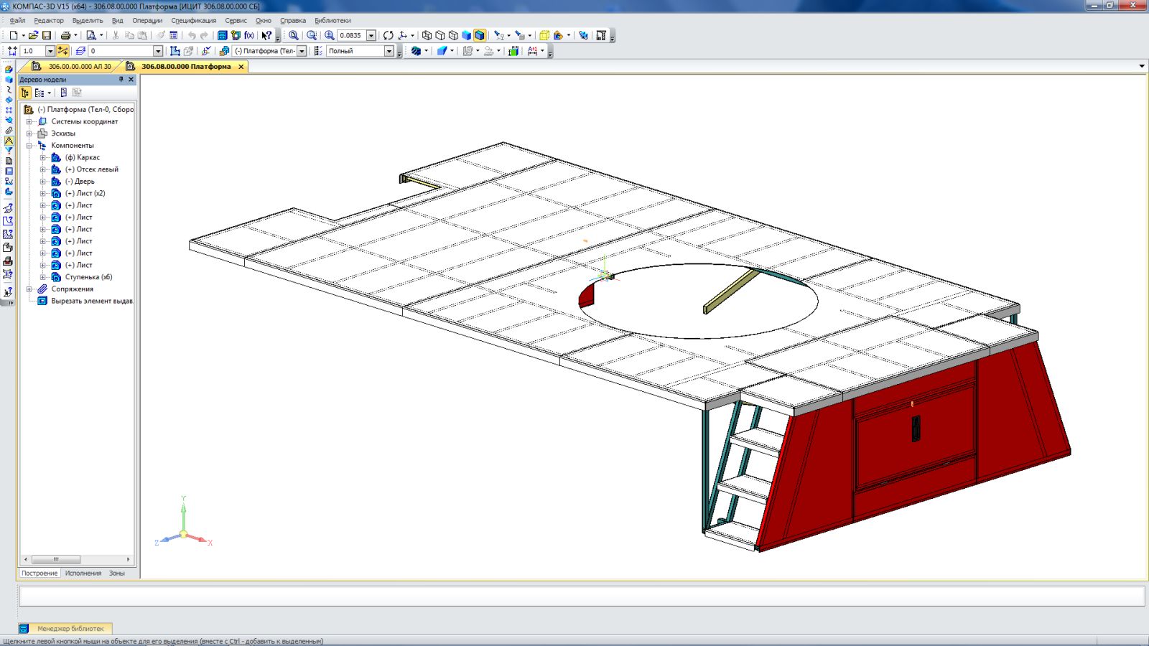Open the Менеджер библиотек panel

[70, 628]
